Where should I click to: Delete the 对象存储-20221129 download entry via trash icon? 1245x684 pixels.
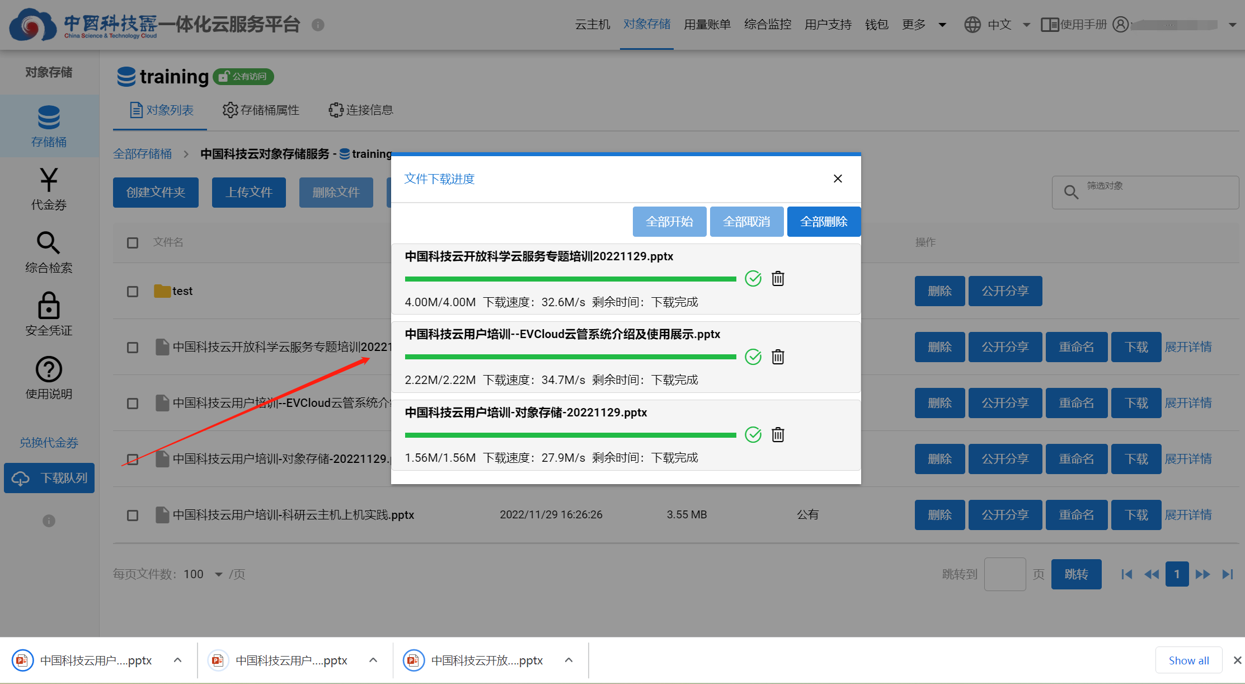(x=778, y=434)
